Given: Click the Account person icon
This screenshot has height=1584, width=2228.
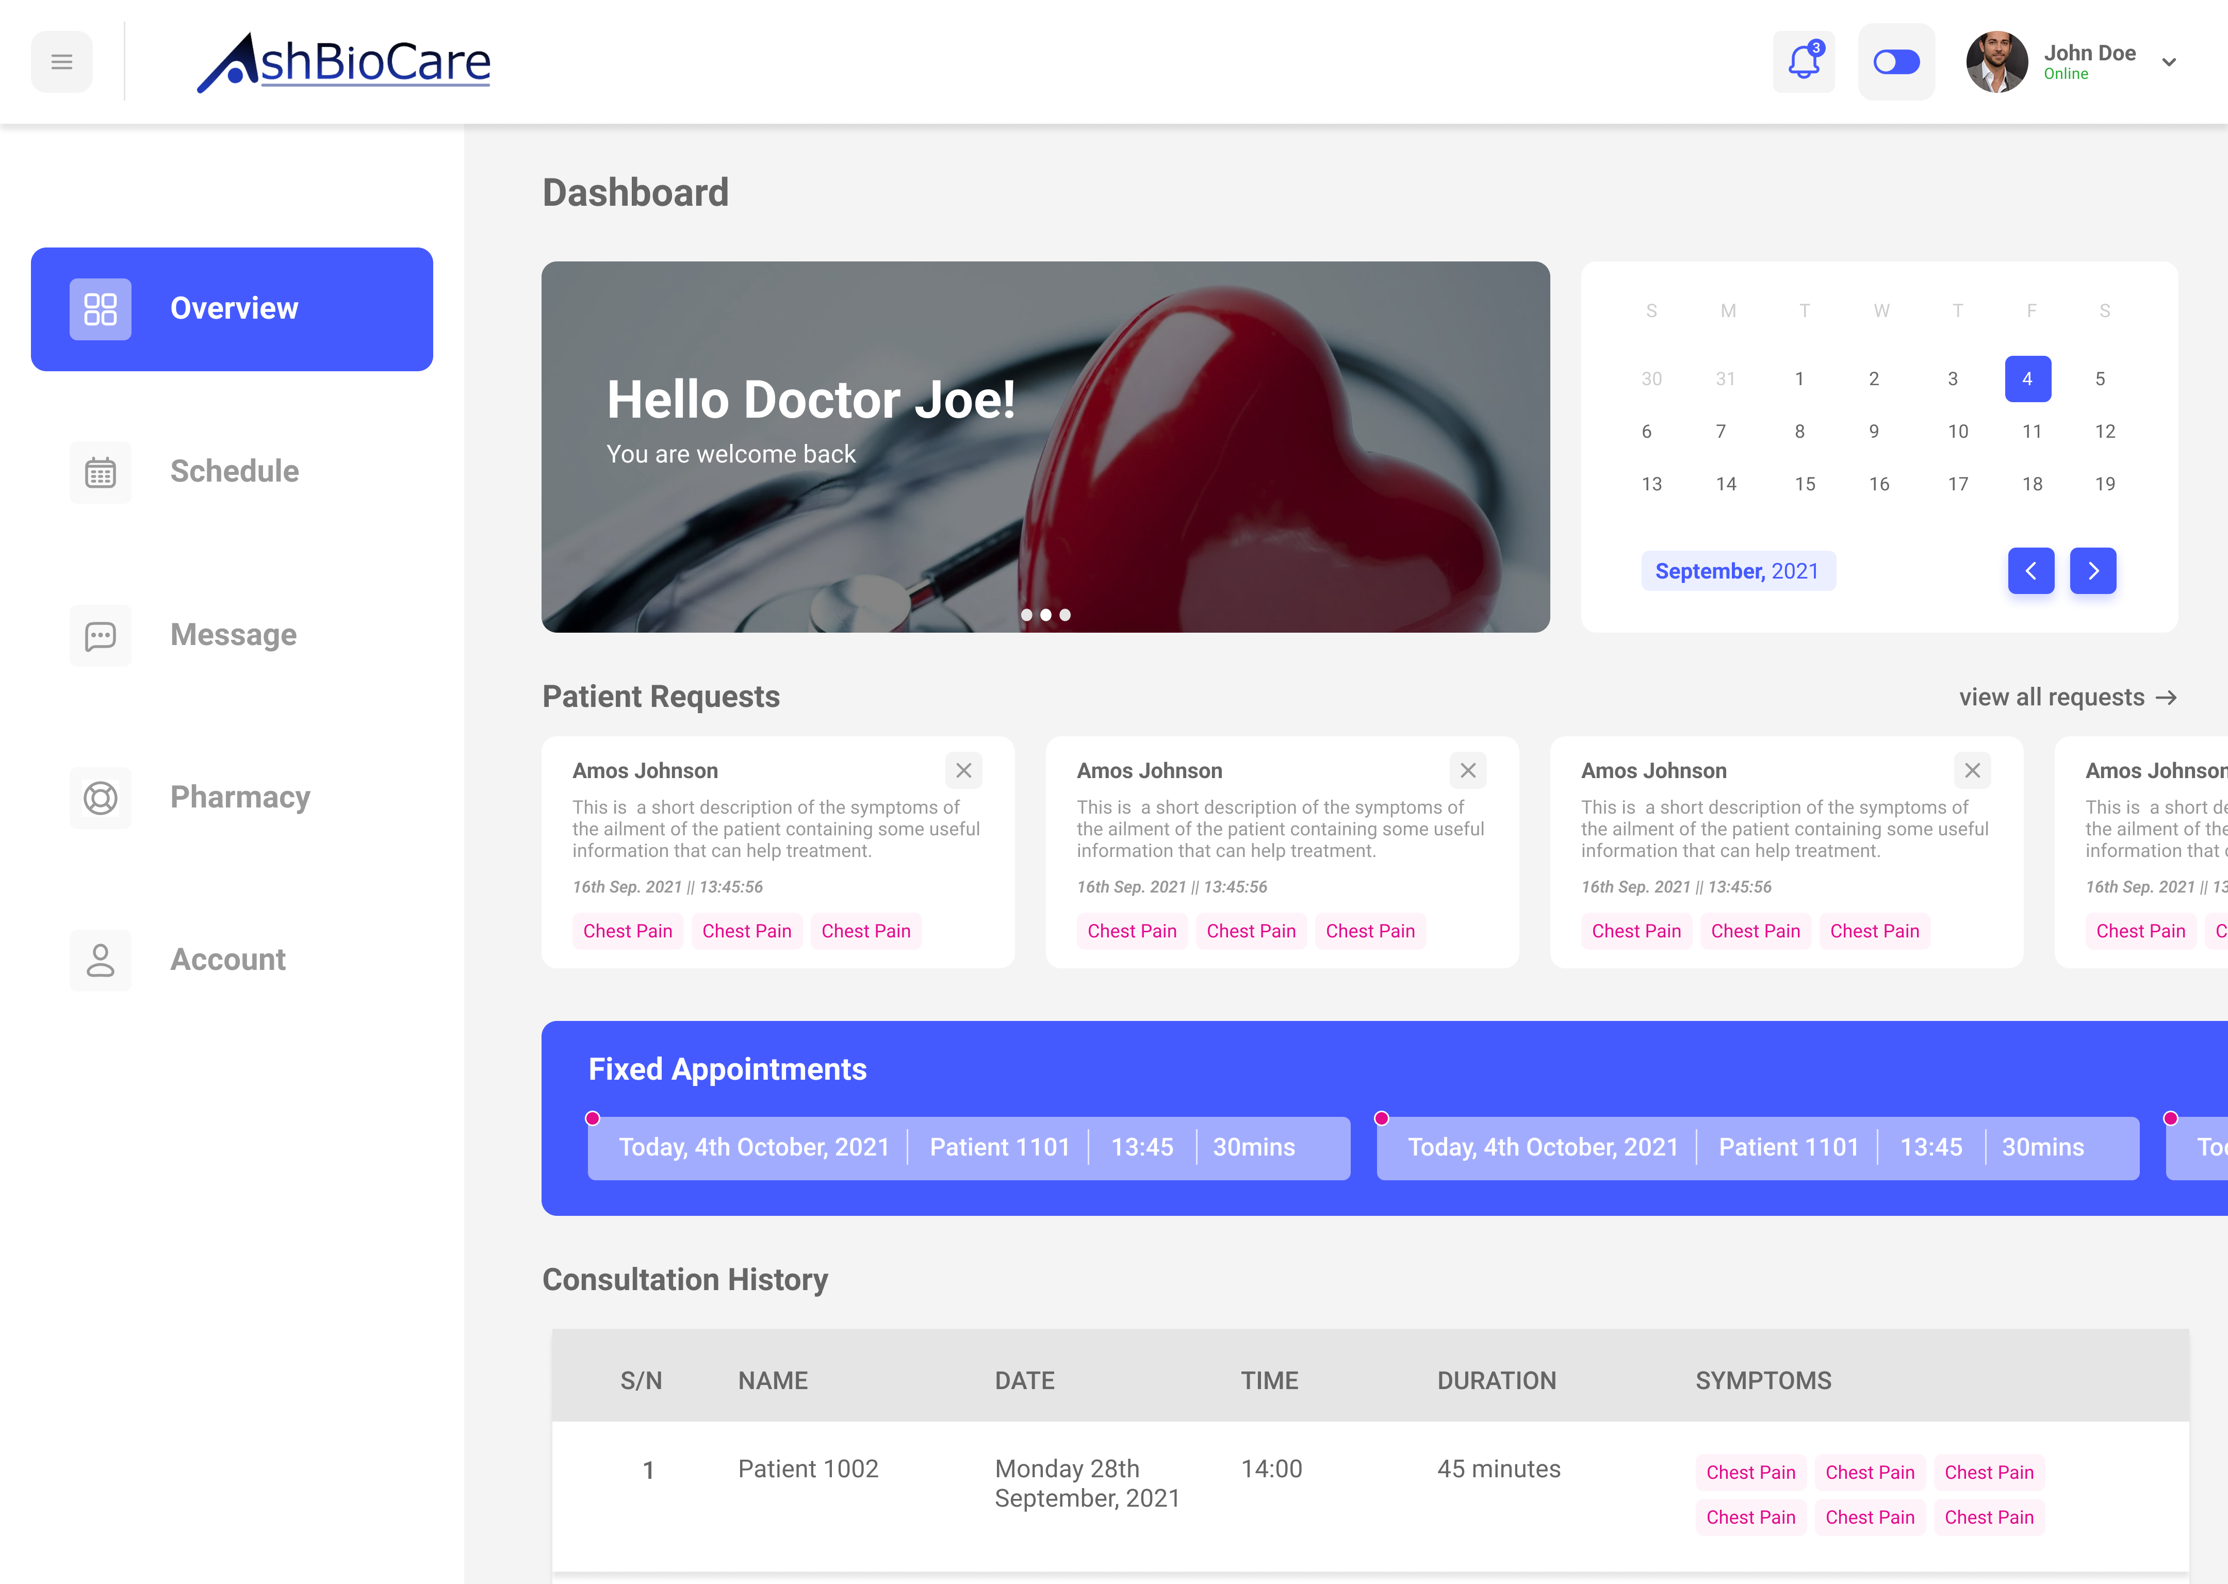Looking at the screenshot, I should [x=101, y=960].
